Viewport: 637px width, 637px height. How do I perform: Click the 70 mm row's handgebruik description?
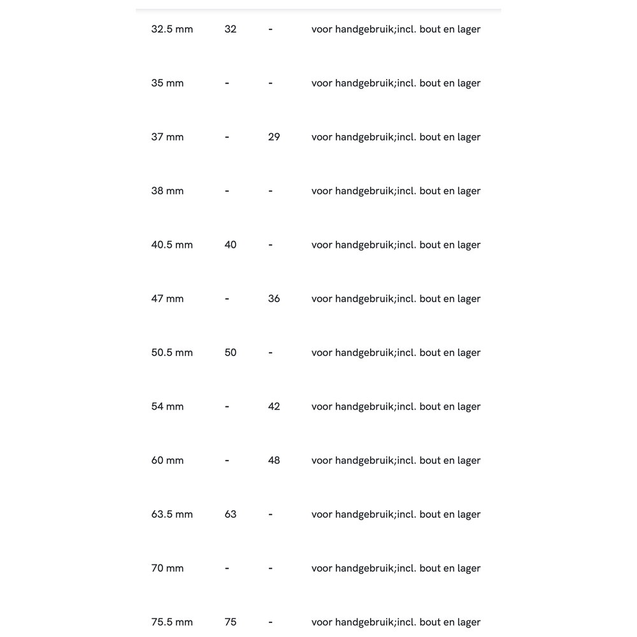396,568
